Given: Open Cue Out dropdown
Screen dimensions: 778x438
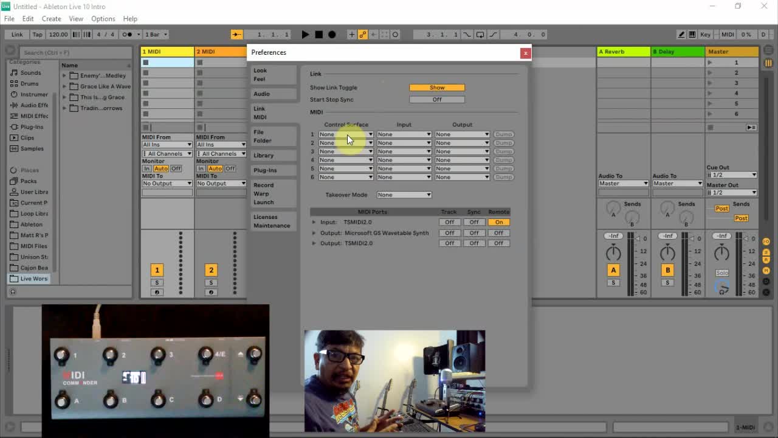Looking at the screenshot, I should click(x=732, y=175).
